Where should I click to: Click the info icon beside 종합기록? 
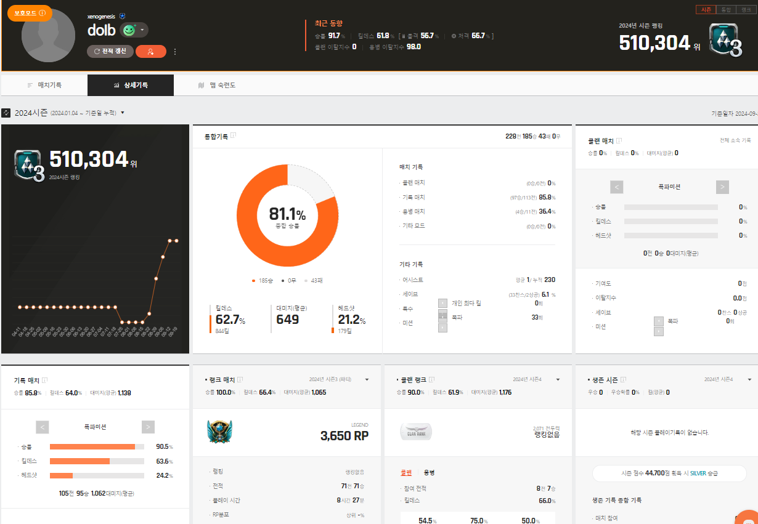[x=234, y=136]
